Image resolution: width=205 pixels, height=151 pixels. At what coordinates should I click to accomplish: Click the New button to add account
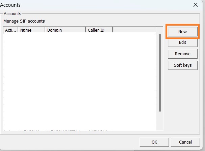[182, 31]
